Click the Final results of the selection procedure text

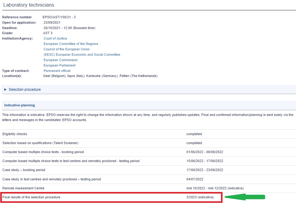click(31, 197)
